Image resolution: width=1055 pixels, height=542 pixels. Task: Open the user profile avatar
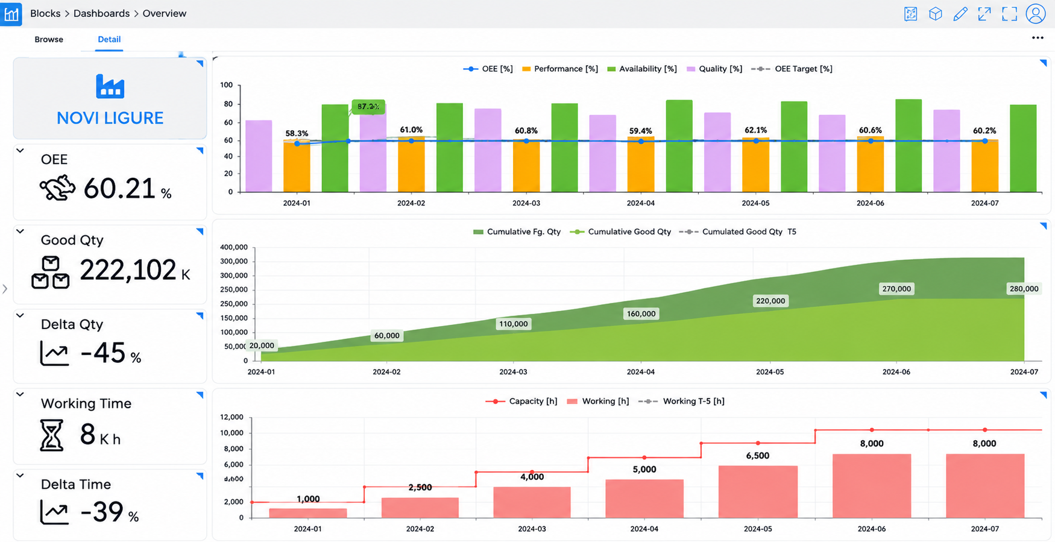point(1036,13)
